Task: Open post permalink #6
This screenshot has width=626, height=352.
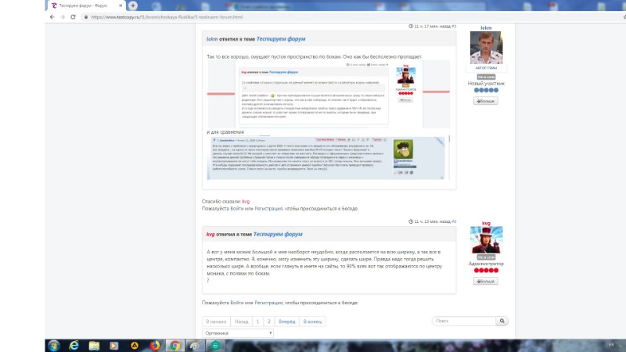Action: click(454, 221)
